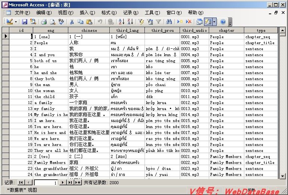The height and width of the screenshot is (195, 288).
Task: Print the table using the printer icon
Action: coord(44,22)
